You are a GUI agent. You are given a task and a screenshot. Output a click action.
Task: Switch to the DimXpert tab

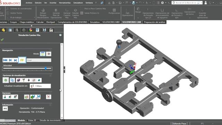[51, 22]
